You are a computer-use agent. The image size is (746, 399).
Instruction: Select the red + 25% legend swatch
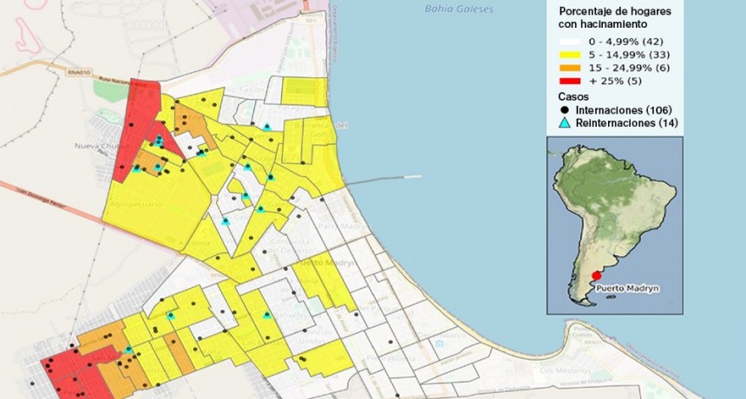pyautogui.click(x=570, y=81)
